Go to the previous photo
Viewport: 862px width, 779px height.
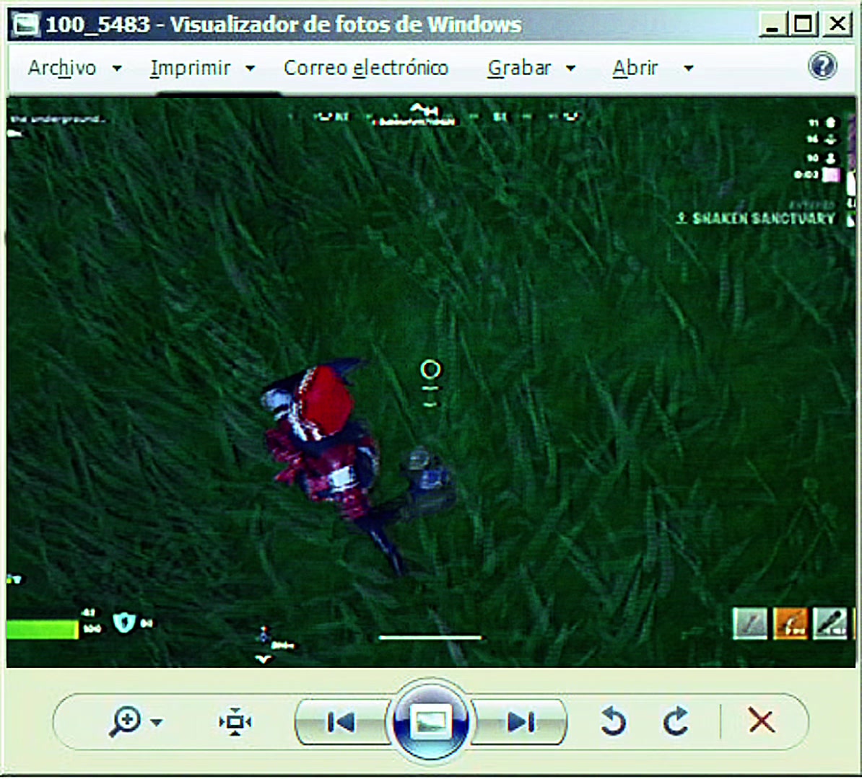341,722
